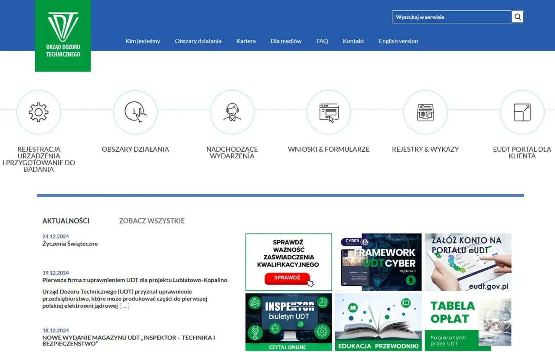The image size is (555, 352).
Task: Open the headset icon for upcoming events
Action: point(232,112)
